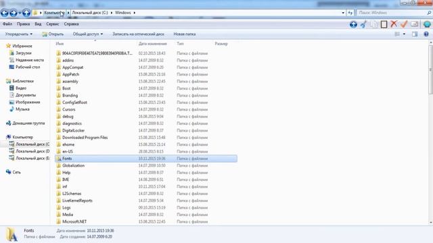Sort by the Размер column header
Screen dimensions: 433x243
(221, 43)
